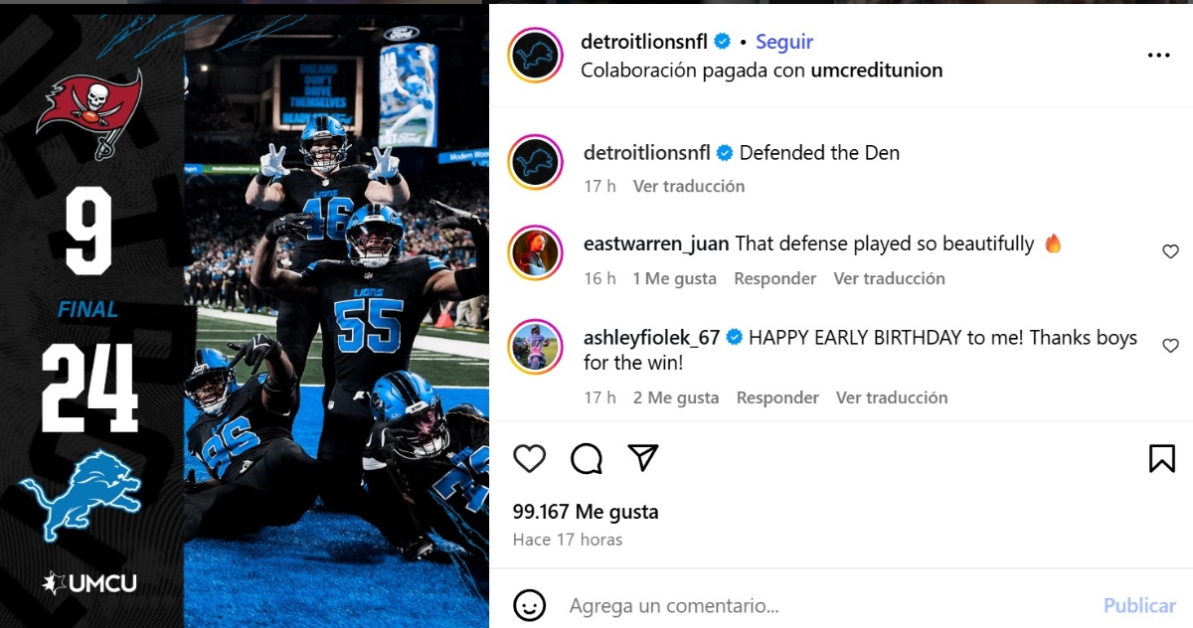
Task: Post the comment with Publicar
Action: [1139, 605]
